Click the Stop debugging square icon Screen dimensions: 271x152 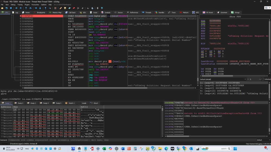11,8
